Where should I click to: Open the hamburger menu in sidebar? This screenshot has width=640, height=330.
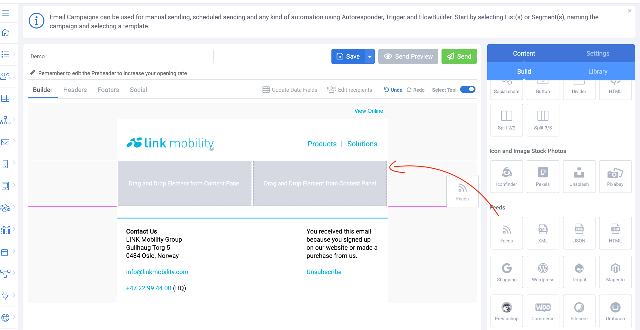tap(6, 13)
